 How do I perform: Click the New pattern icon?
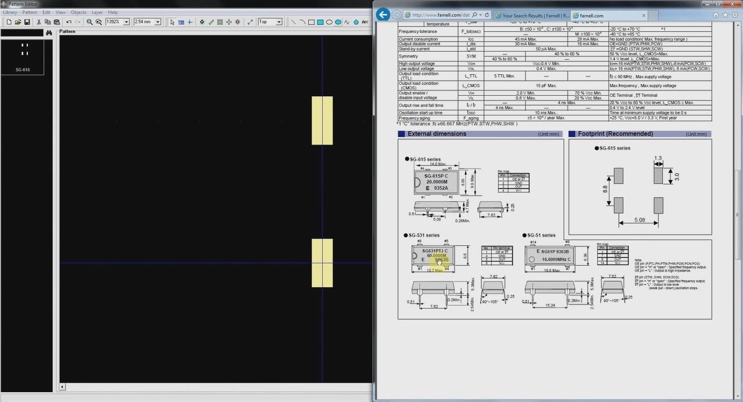9,22
